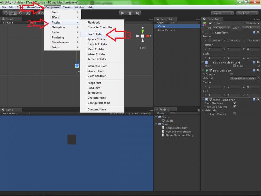Viewport: 261px width, 196px height.
Task: Switch to the Game tab
Action: [x=11, y=110]
